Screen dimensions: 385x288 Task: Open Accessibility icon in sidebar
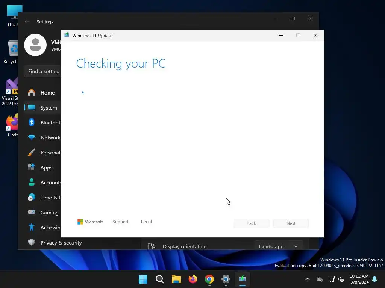pos(32,228)
